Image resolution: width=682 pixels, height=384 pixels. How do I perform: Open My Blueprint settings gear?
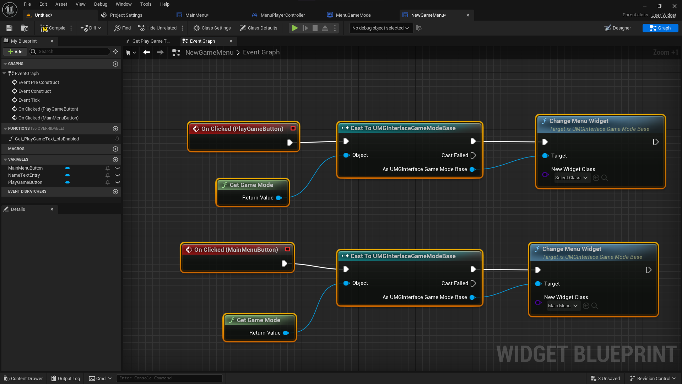[115, 52]
